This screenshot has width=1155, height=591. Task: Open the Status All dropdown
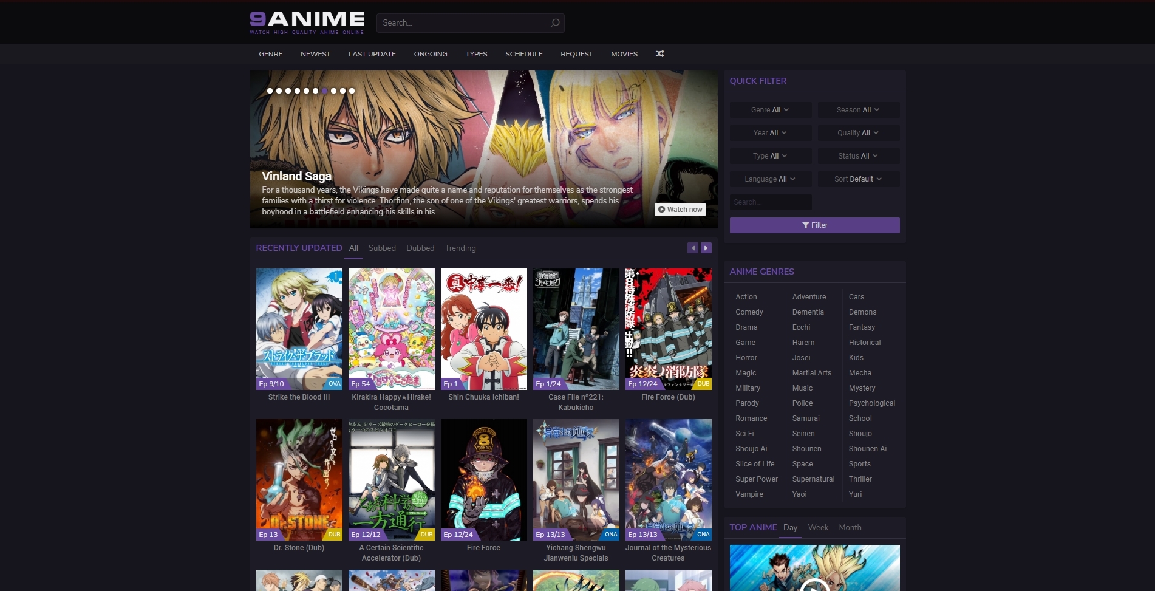coord(858,156)
